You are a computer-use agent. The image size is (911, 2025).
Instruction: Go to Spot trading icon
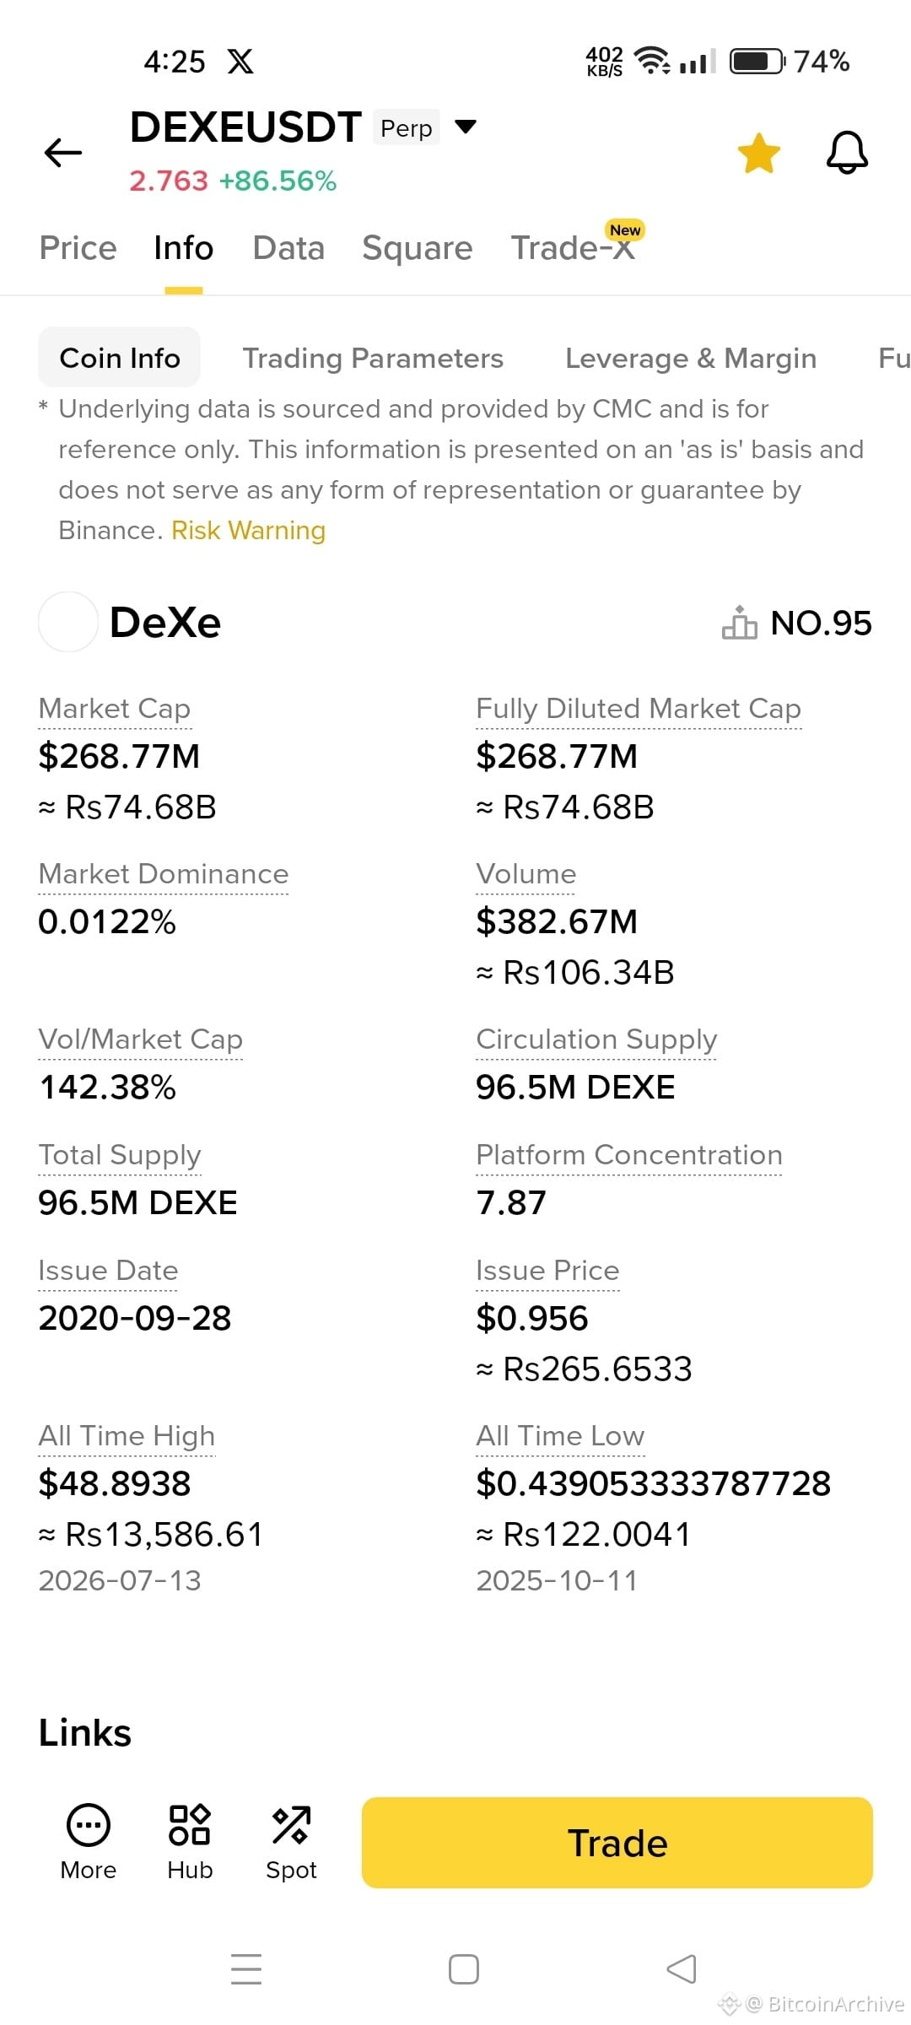[x=291, y=1824]
